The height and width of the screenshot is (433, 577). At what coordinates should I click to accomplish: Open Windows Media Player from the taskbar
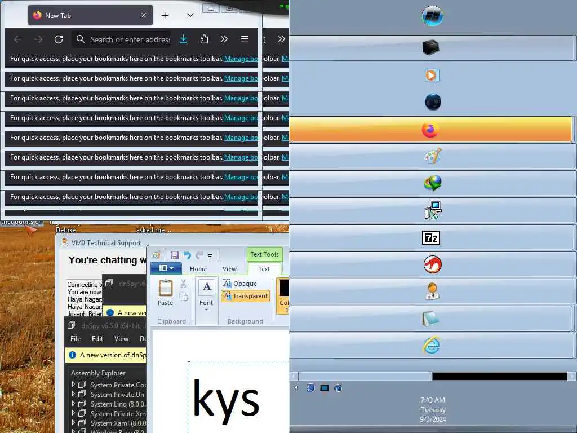(x=431, y=76)
